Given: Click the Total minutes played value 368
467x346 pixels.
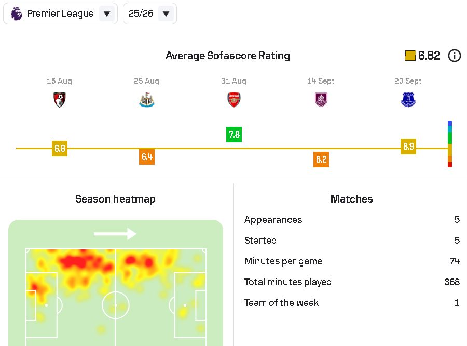Looking at the screenshot, I should point(452,282).
